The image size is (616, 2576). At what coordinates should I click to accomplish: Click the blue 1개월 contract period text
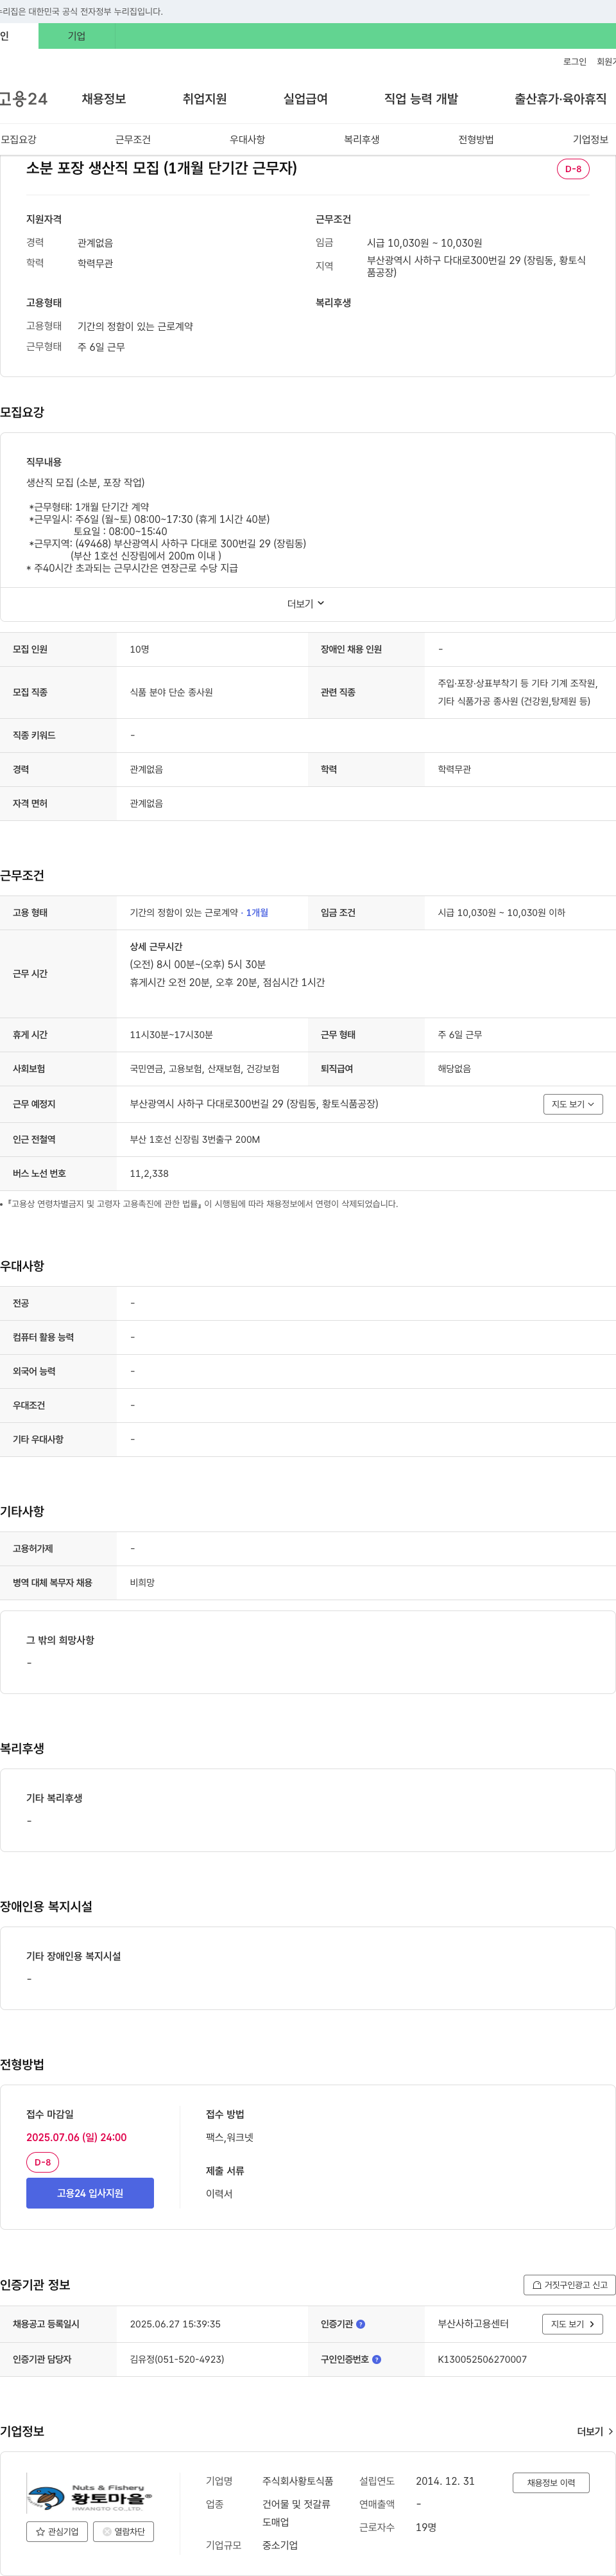point(257,913)
